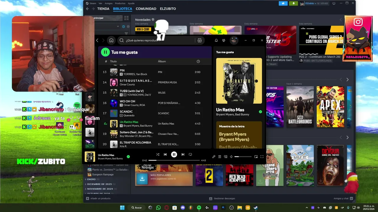Open WhatsApp from the taskbar
Image resolution: width=378 pixels, height=212 pixels.
tap(158, 208)
